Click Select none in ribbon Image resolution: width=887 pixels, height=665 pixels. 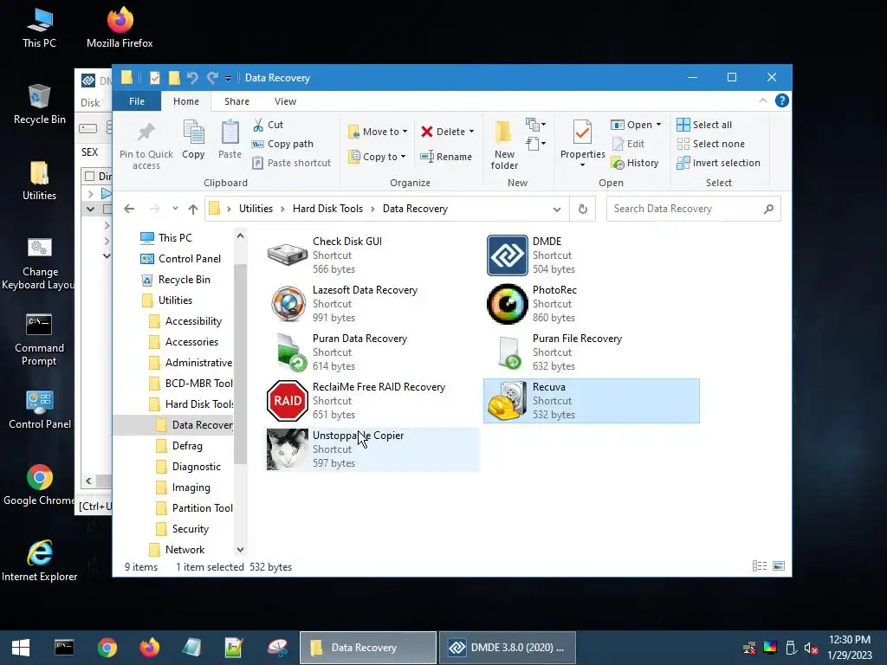pos(710,144)
